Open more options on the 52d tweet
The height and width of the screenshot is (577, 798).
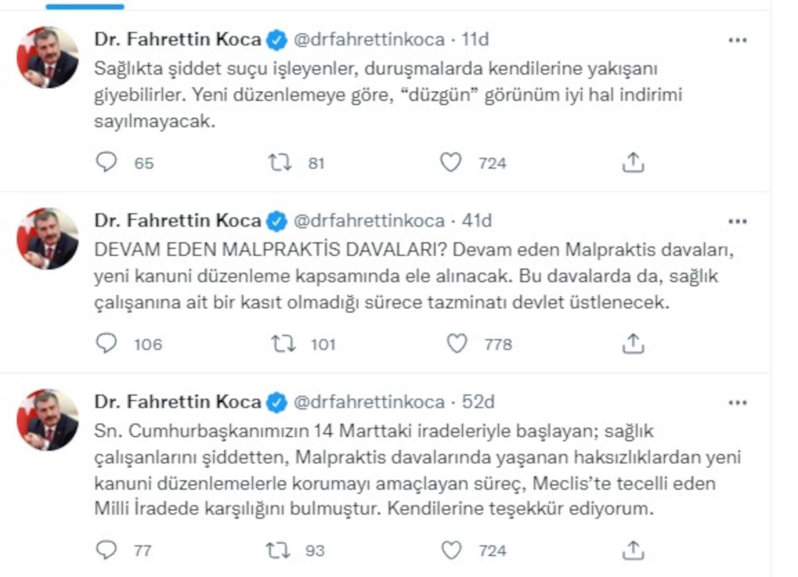[x=738, y=402]
